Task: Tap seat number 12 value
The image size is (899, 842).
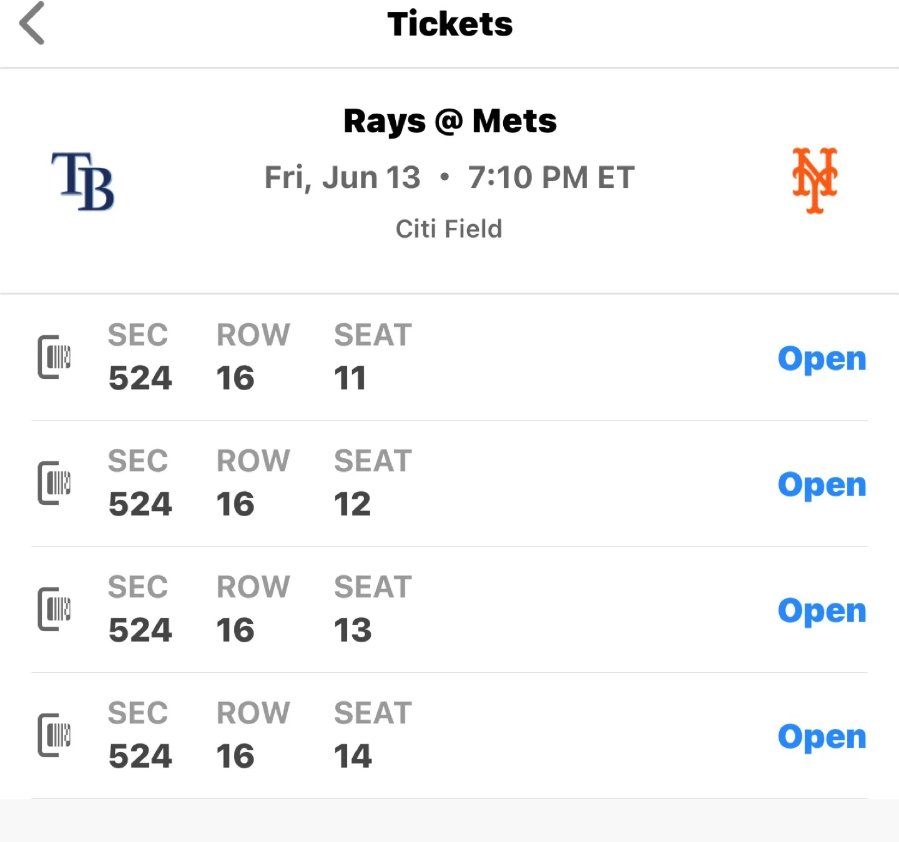Action: click(353, 504)
